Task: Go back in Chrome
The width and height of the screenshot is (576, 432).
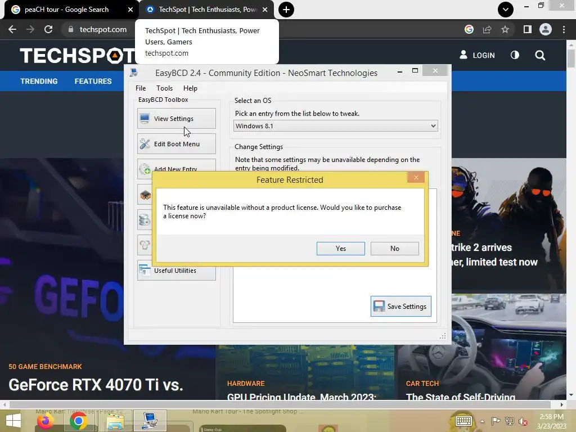Action: tap(12, 29)
